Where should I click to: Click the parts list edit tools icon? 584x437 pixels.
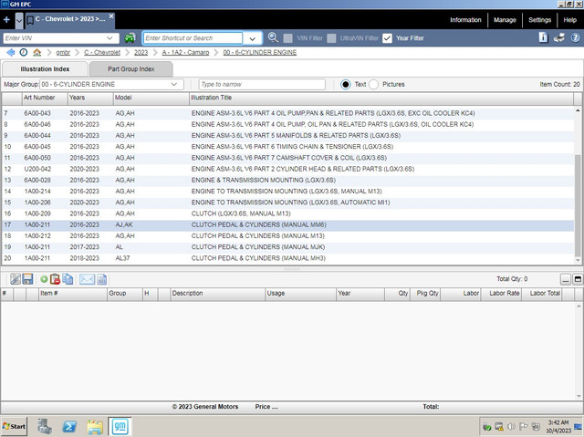tap(16, 279)
